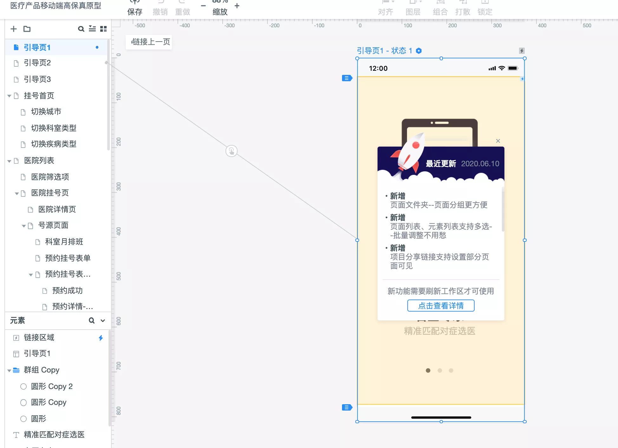
Task: Open the 元素 panel dropdown chevron
Action: pyautogui.click(x=103, y=320)
